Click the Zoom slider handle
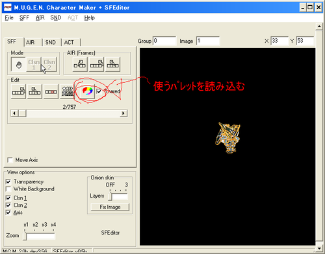 coord(25,235)
